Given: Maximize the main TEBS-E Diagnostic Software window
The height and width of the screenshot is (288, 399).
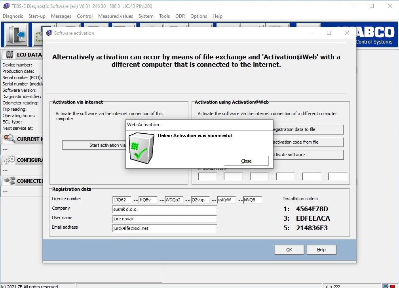Looking at the screenshot, I should tap(372, 6).
